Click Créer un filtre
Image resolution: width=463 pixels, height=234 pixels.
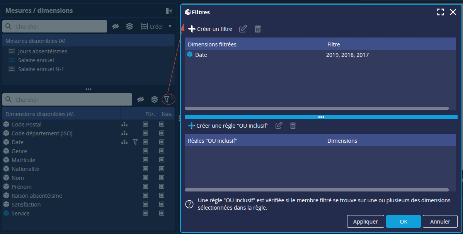(210, 29)
